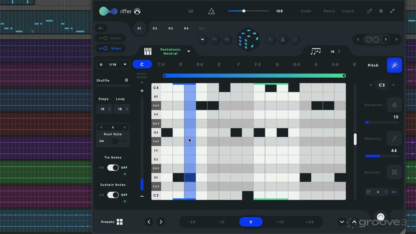Select the C root key
This screenshot has height=234, width=416.
point(142,64)
